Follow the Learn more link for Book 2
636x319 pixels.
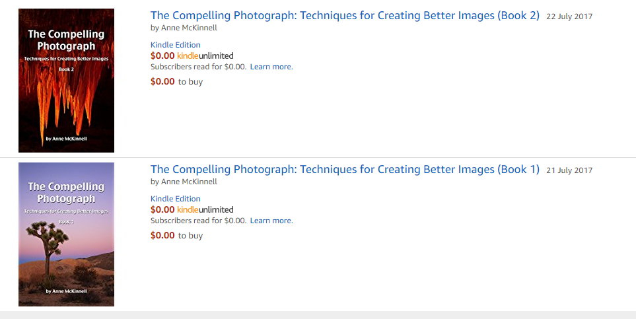click(x=271, y=67)
